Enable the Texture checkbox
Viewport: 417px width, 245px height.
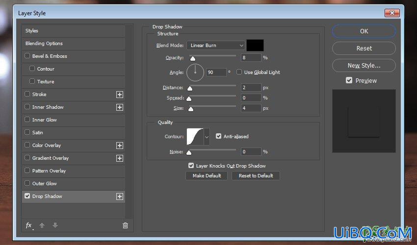(32, 81)
